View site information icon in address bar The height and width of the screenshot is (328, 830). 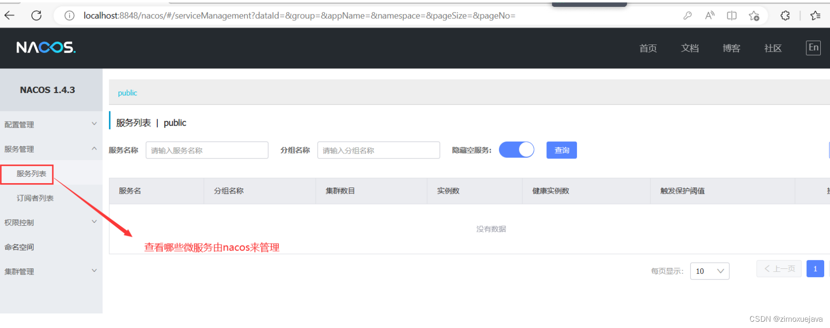[69, 16]
